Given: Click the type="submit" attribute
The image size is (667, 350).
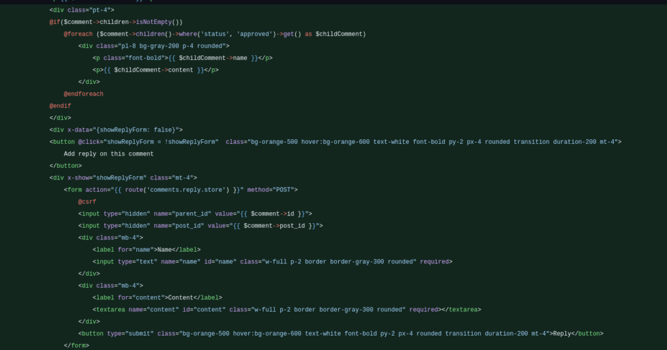Looking at the screenshot, I should coord(130,334).
